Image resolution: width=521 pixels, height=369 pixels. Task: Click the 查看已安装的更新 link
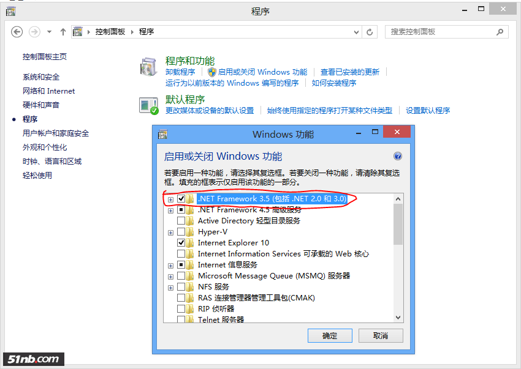[350, 72]
